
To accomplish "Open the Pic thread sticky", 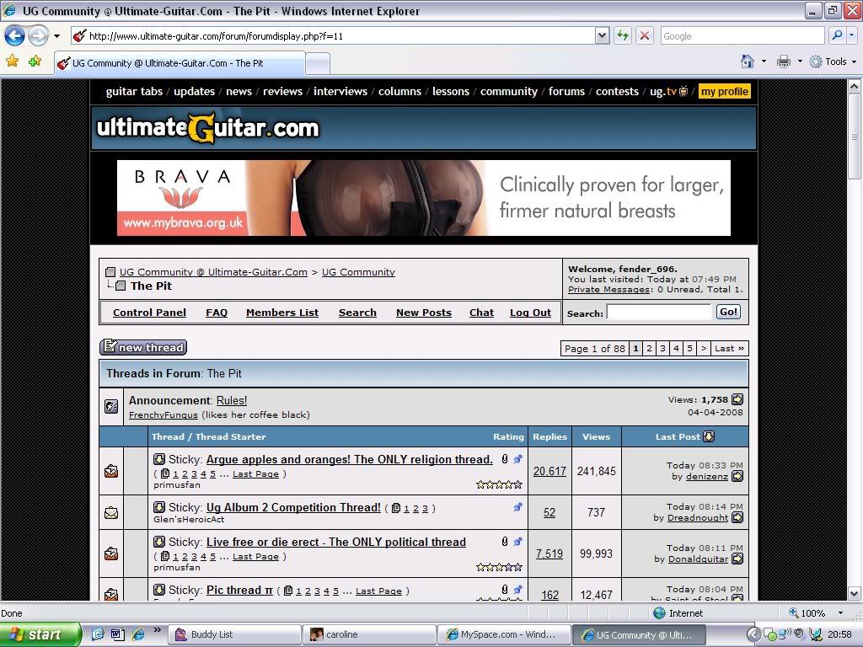I will pos(239,590).
